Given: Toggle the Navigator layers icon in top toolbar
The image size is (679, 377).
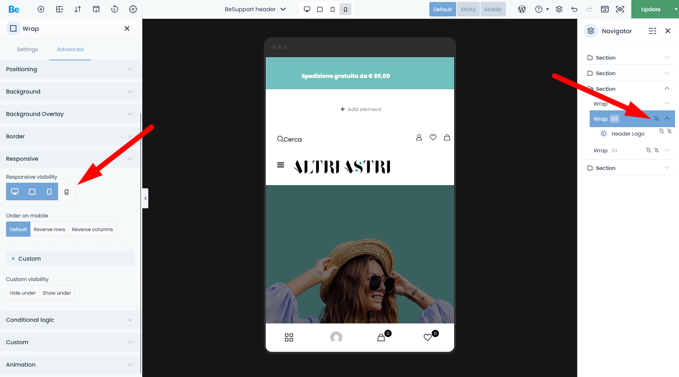Looking at the screenshot, I should 559,9.
